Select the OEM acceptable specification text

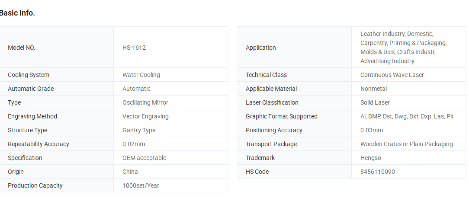(x=144, y=158)
